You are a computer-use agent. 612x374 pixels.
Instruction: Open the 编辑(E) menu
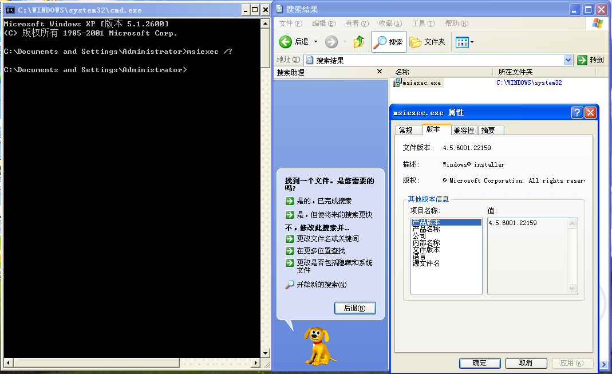pos(323,23)
